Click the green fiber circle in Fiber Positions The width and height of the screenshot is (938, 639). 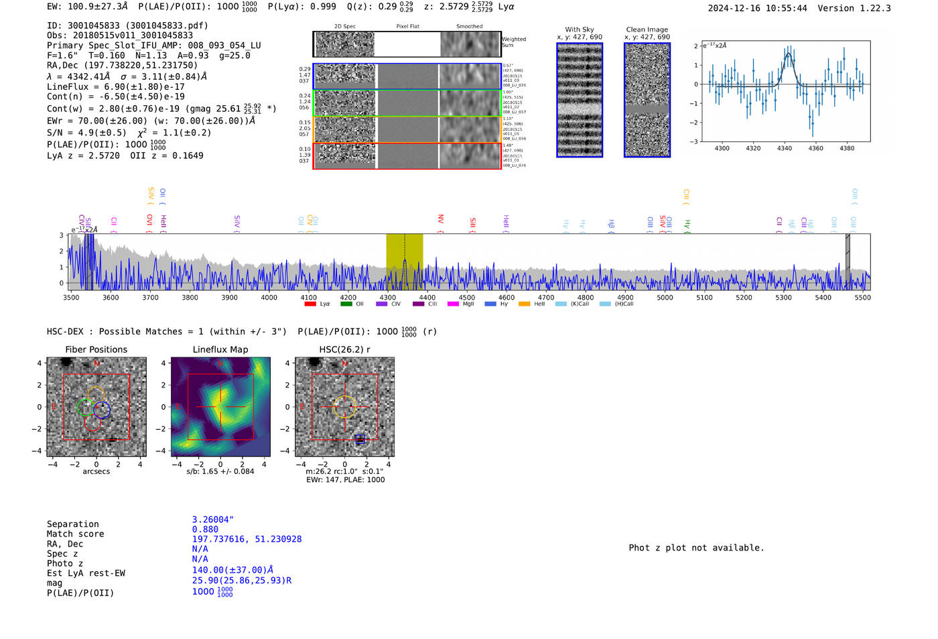[x=86, y=407]
